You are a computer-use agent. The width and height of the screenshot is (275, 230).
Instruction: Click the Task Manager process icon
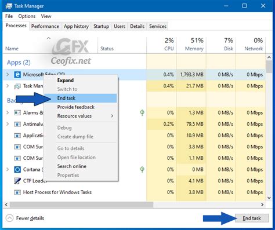click(x=17, y=86)
